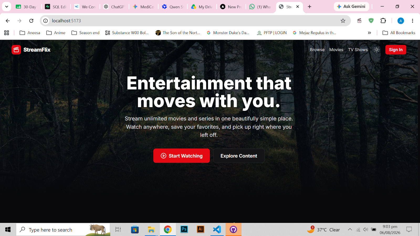The height and width of the screenshot is (236, 420).
Task: Open the Aneesa bookmarks folder
Action: (30, 33)
